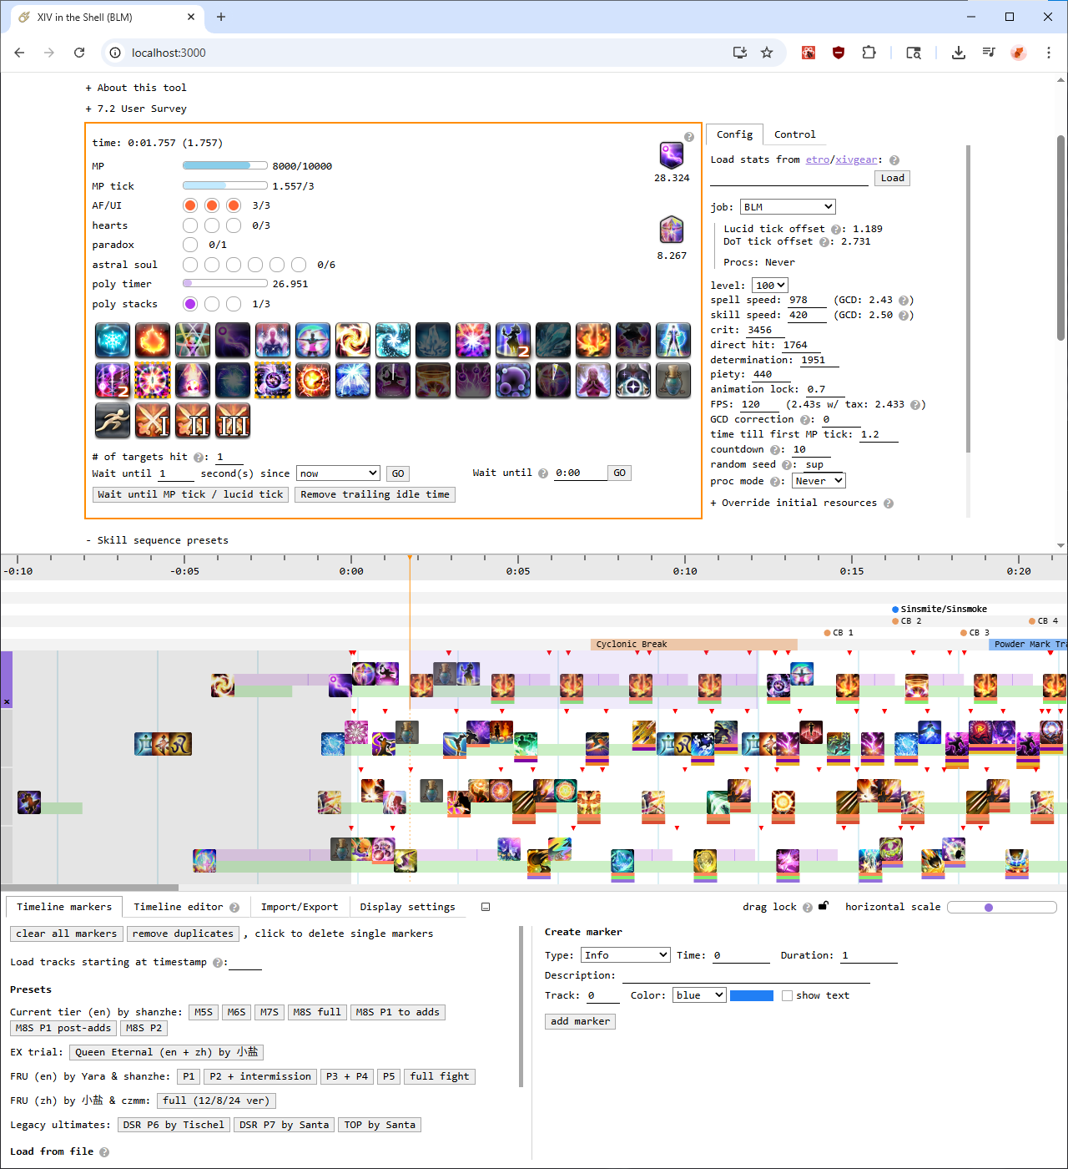1068x1169 pixels.
Task: Enable the show text checkbox
Action: pyautogui.click(x=787, y=995)
